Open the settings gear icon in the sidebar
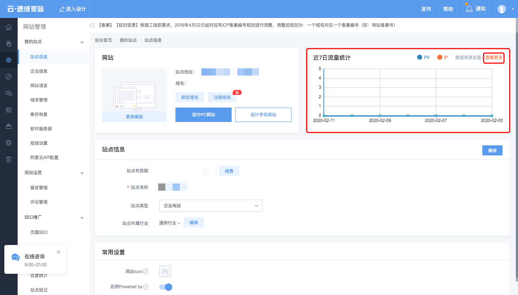 8,143
